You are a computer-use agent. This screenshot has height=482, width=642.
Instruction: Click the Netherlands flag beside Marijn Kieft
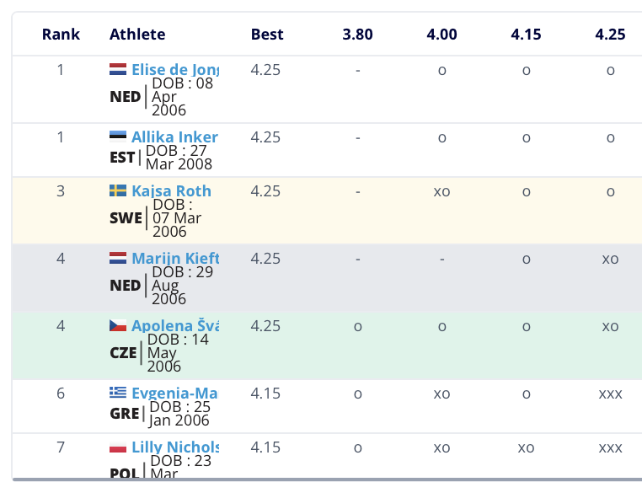118,259
